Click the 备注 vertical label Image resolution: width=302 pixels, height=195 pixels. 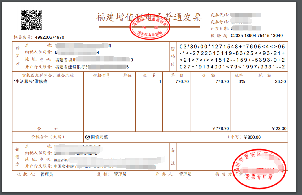coord(173,157)
